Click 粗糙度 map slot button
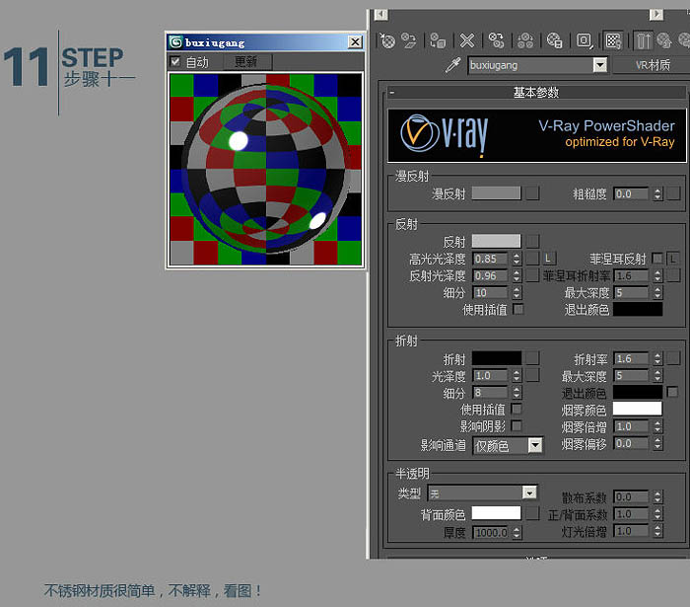Screen dimensions: 690x607 coord(673,193)
